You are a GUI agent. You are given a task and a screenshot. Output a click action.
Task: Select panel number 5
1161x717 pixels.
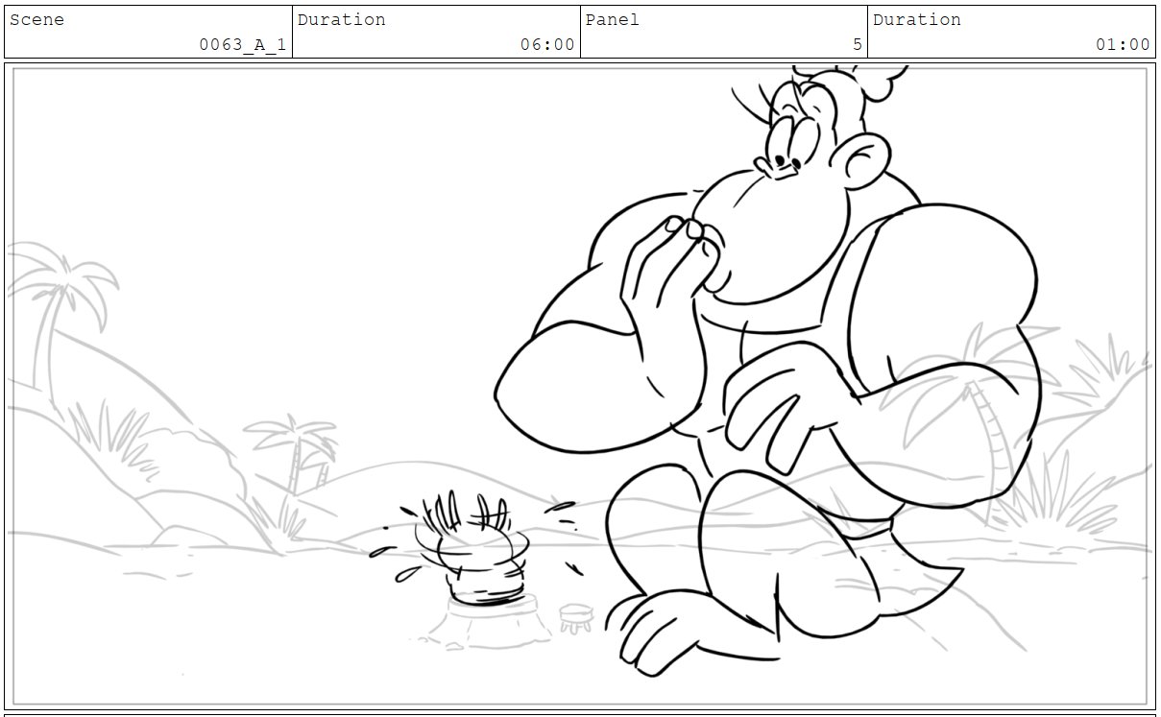click(x=857, y=44)
